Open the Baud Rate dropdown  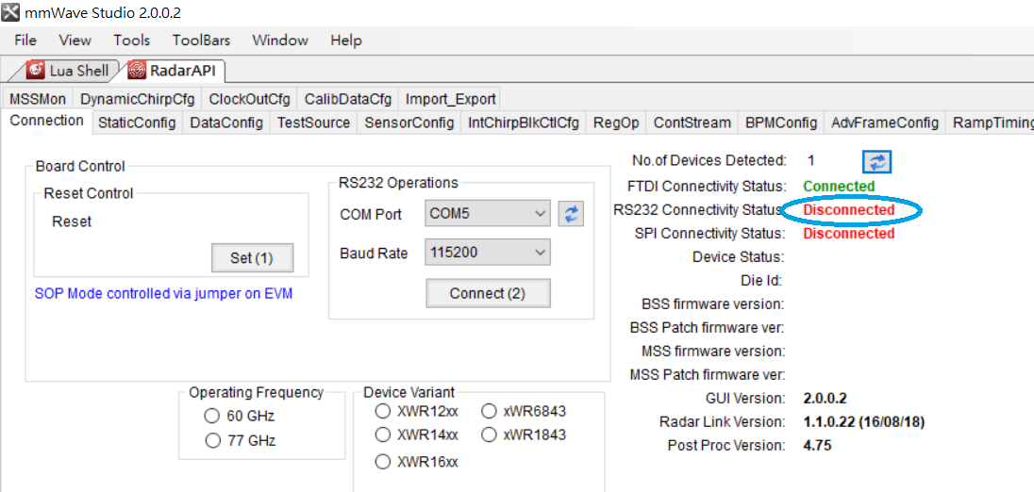pos(488,253)
